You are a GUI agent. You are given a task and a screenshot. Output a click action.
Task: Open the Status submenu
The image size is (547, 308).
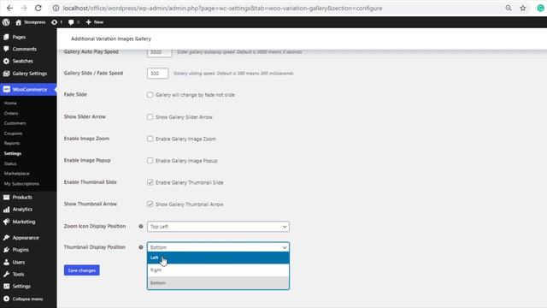pyautogui.click(x=10, y=163)
